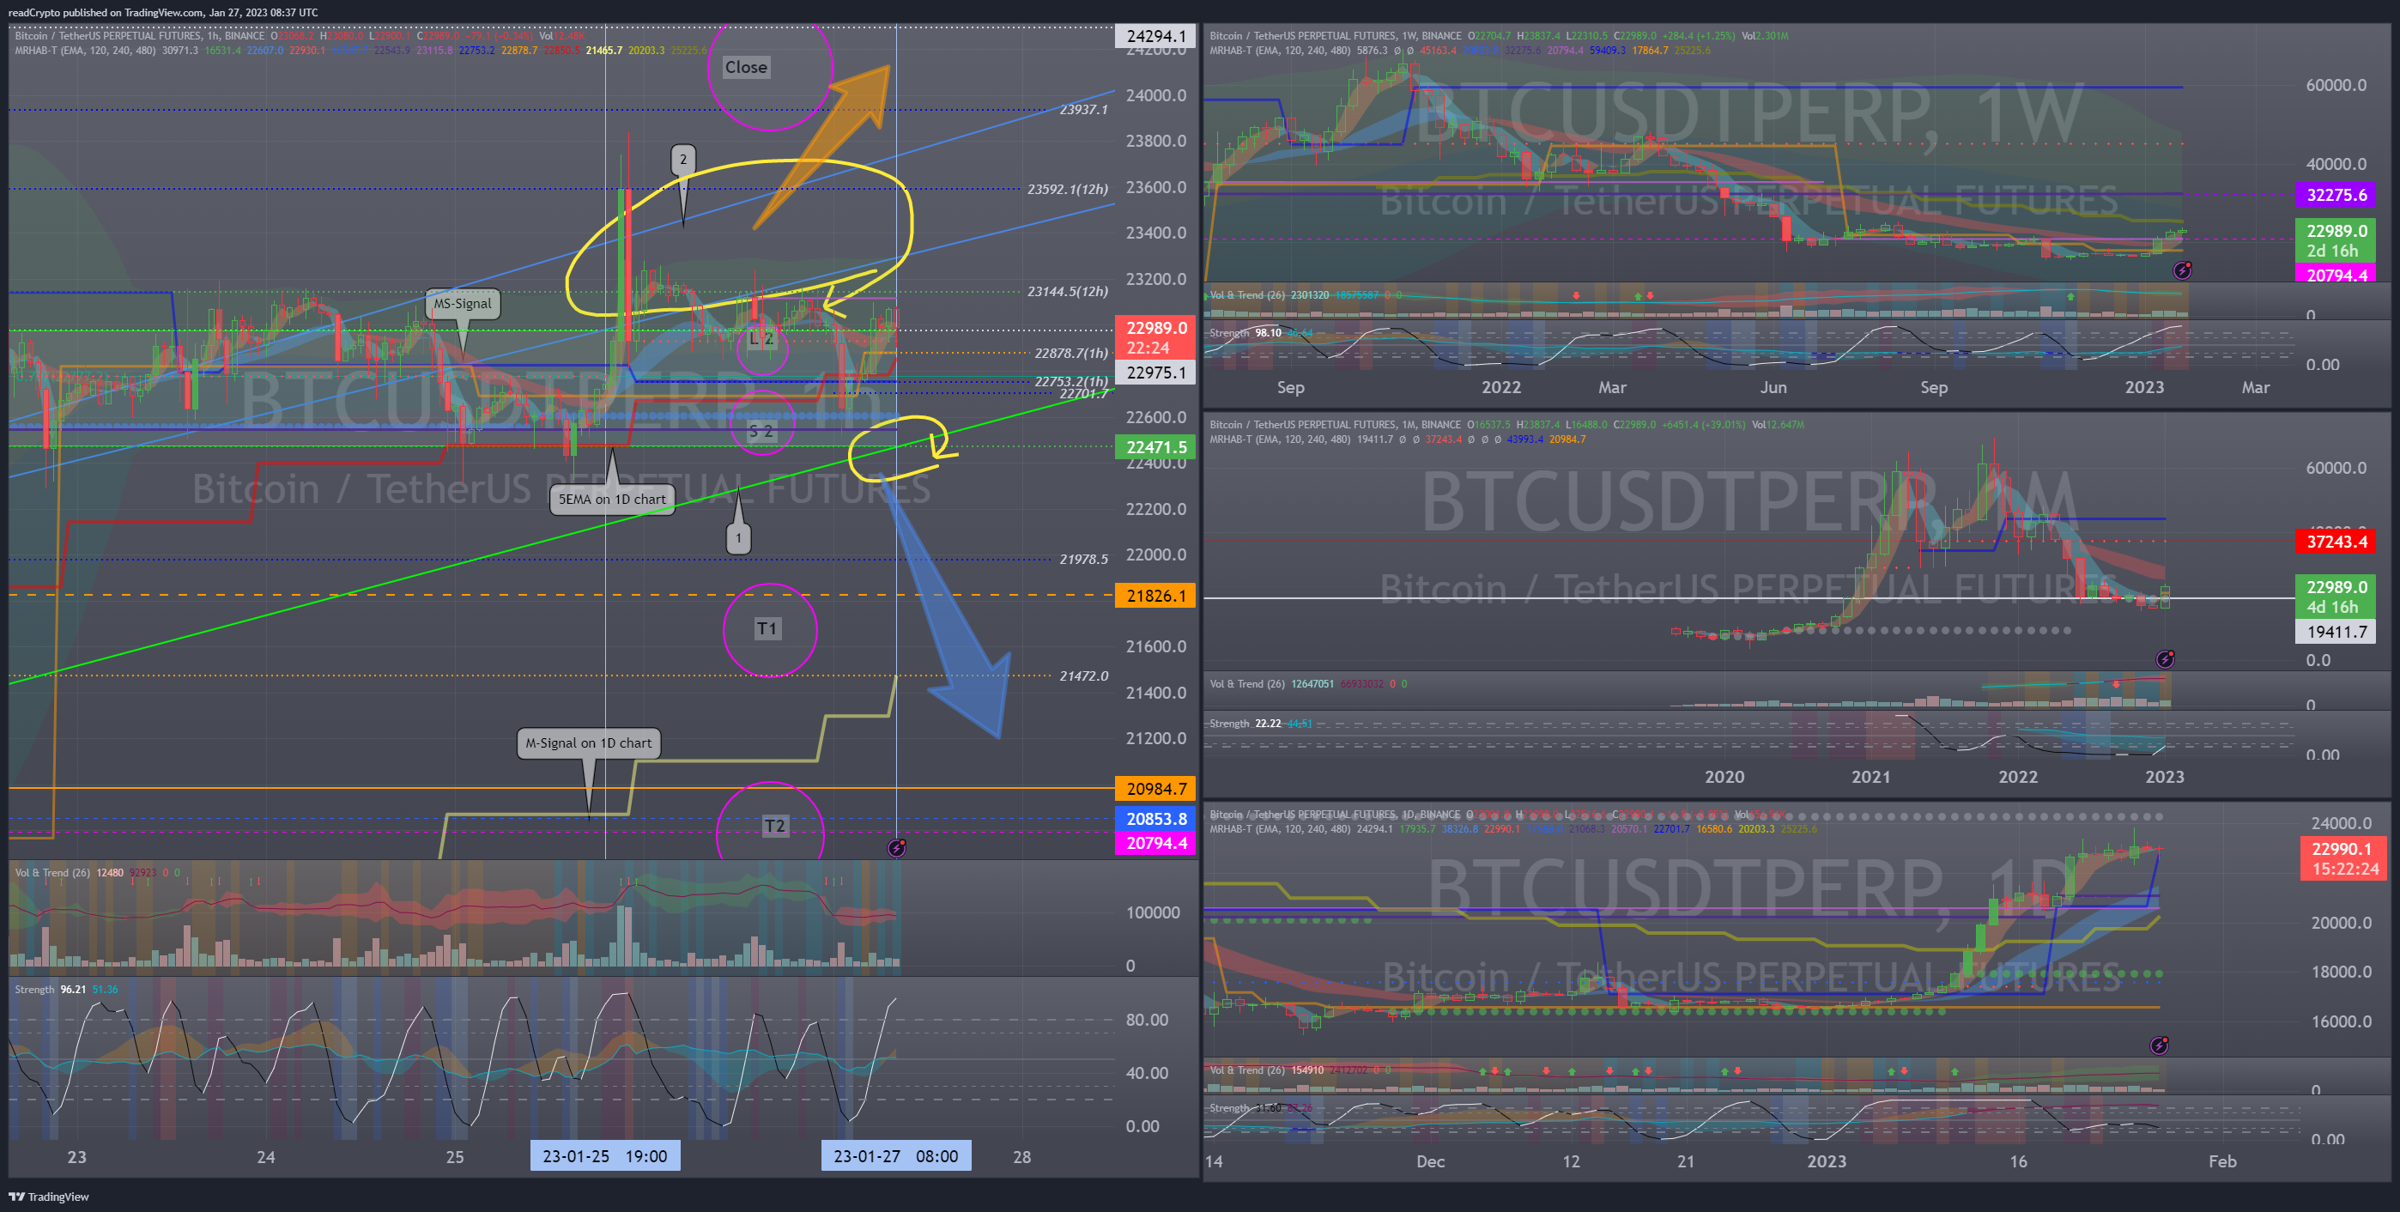Click the 'T2' target label
This screenshot has height=1212, width=2400.
(774, 827)
